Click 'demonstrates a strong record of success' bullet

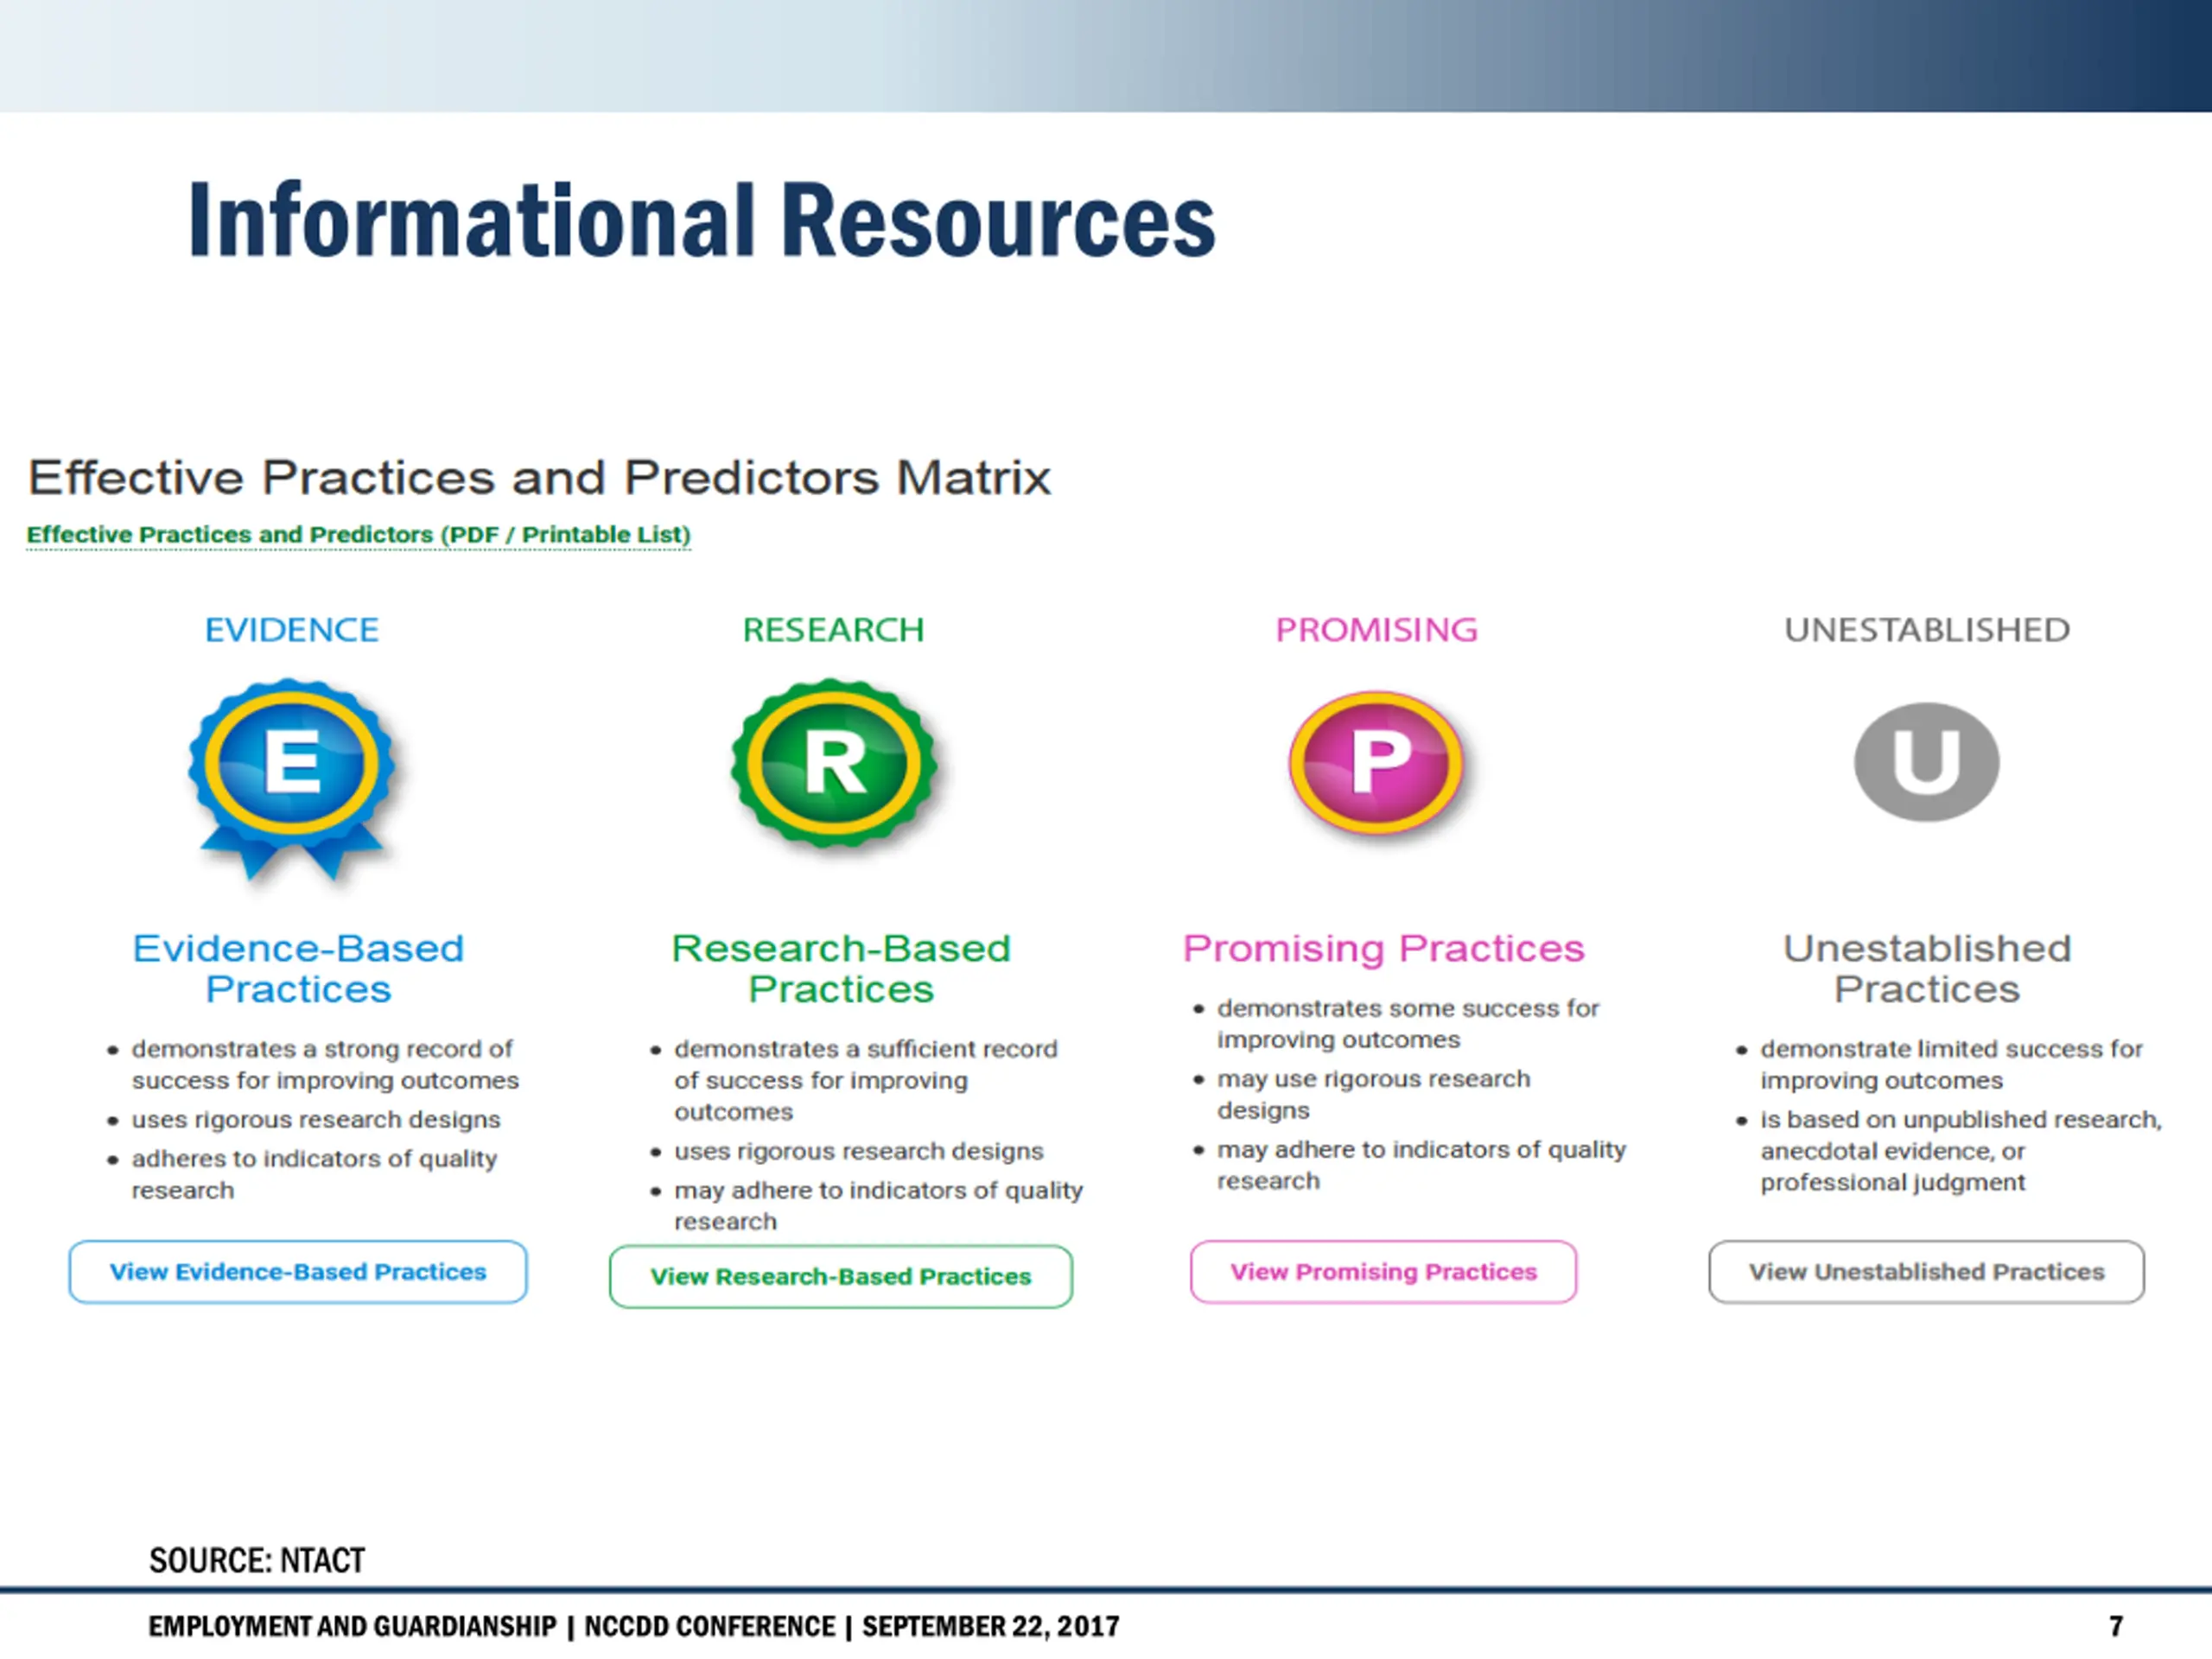pyautogui.click(x=325, y=1064)
